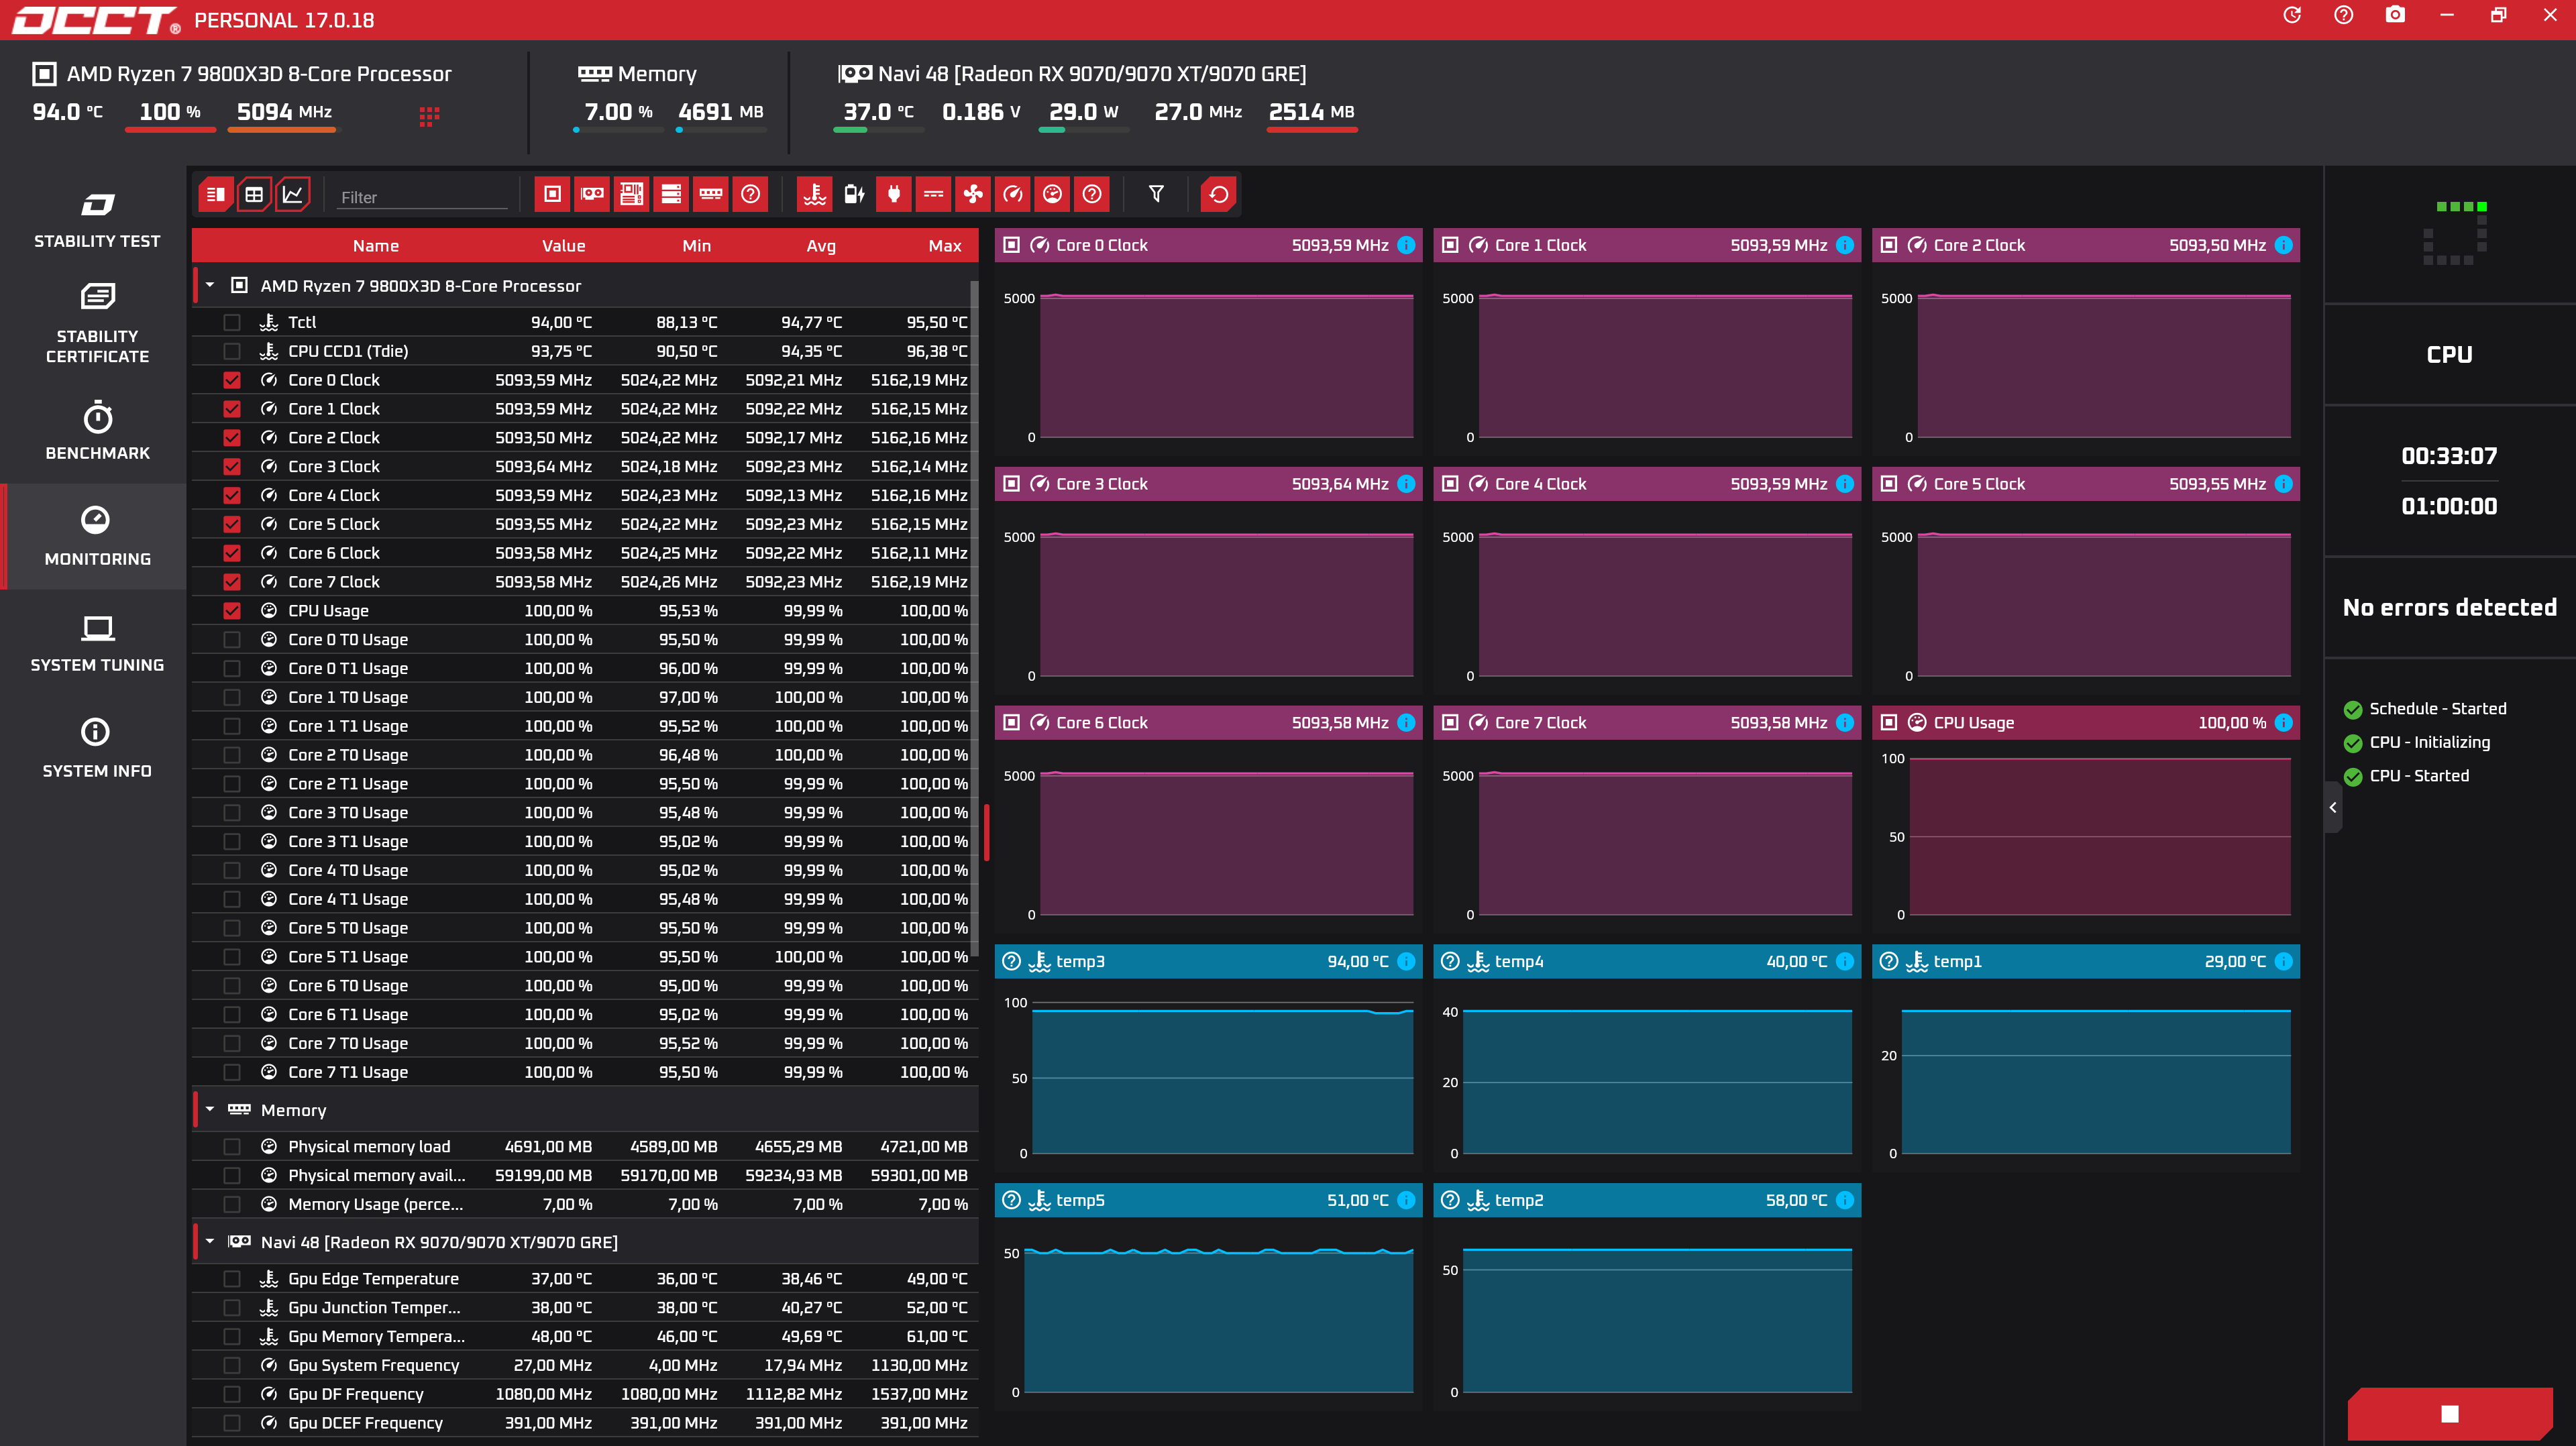This screenshot has height=1446, width=2576.
Task: Uncheck the Core 0 Clock checkbox
Action: point(232,380)
